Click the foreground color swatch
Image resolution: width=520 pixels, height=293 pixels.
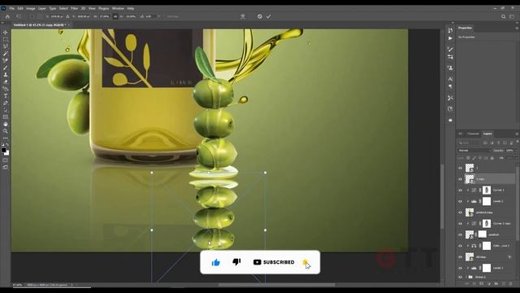point(3,150)
